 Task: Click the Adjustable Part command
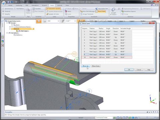click(102, 9)
